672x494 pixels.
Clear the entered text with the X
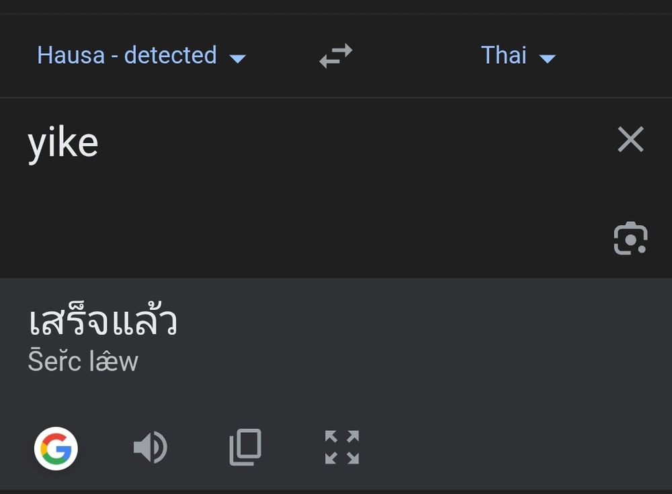pyautogui.click(x=630, y=140)
